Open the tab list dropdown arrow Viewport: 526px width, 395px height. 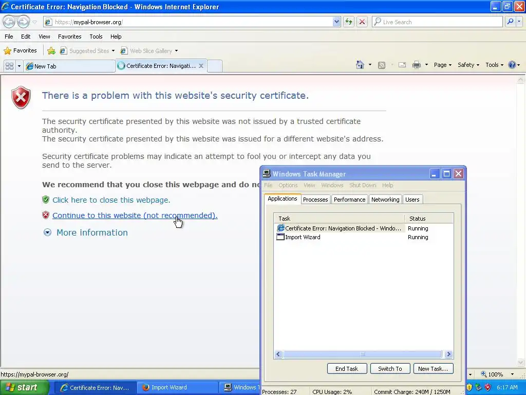tap(19, 66)
